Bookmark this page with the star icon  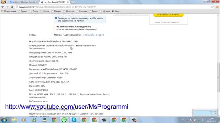[x=212, y=7]
